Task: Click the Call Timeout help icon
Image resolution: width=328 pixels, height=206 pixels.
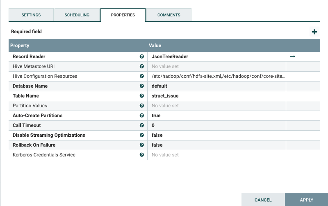Action: 141,125
